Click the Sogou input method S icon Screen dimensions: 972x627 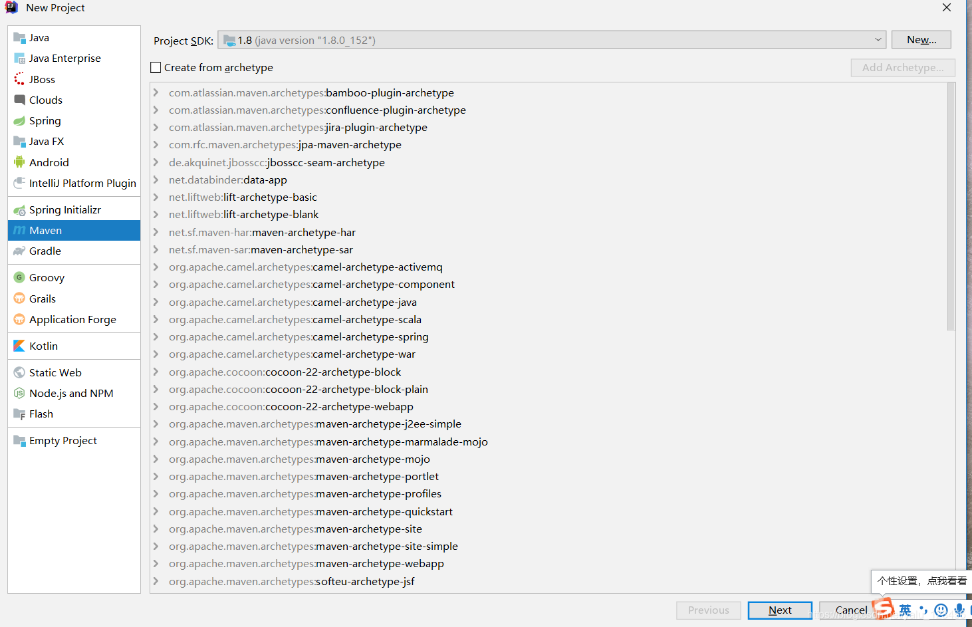pyautogui.click(x=883, y=608)
